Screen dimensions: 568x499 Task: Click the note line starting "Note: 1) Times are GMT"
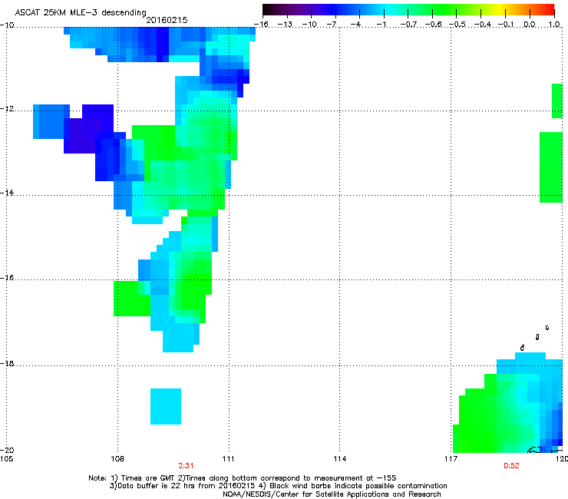(x=243, y=478)
